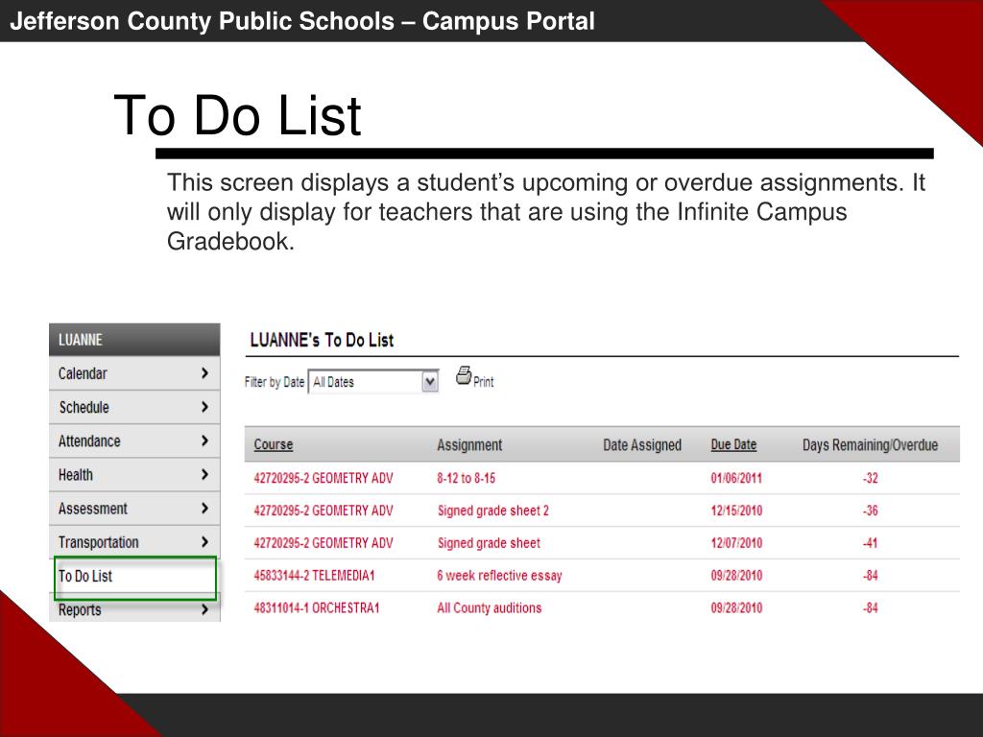This screenshot has width=983, height=737.
Task: Open the 6 week reflective essay assignment
Action: coord(499,576)
